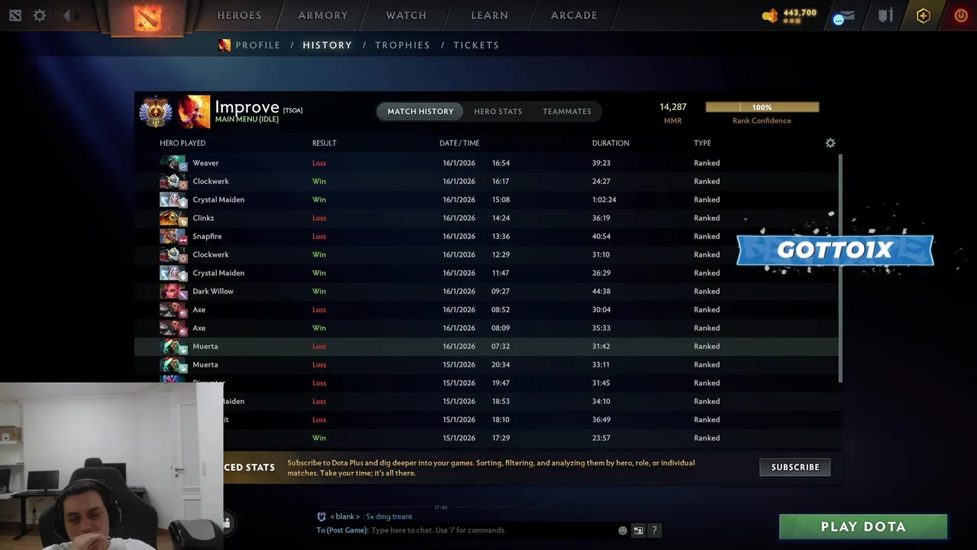Screen dimensions: 977x550
Task: Click the red power quit button
Action: (961, 15)
